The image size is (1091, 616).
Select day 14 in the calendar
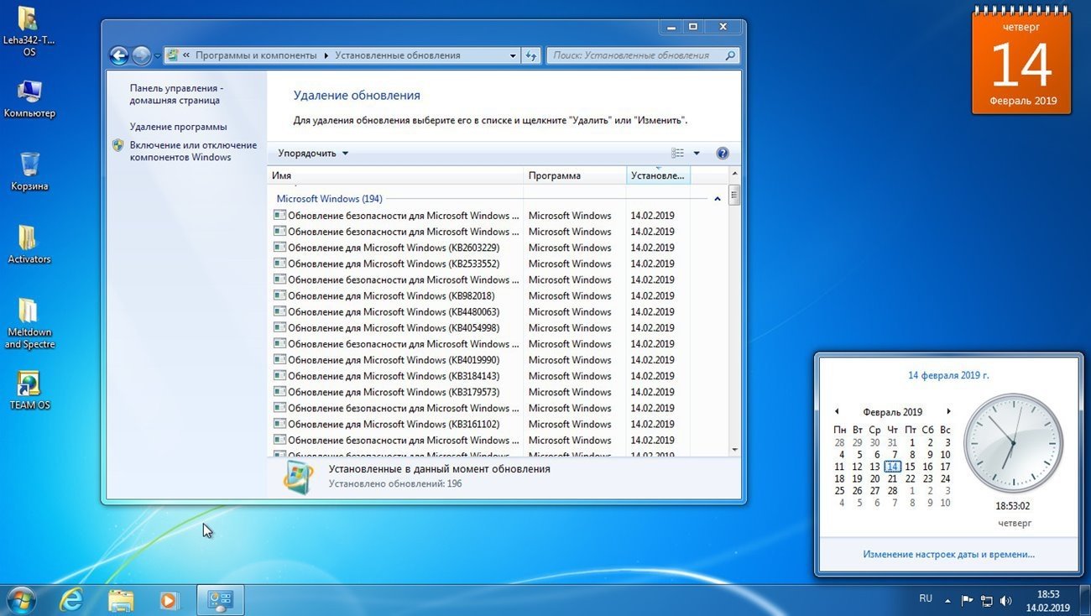click(892, 467)
